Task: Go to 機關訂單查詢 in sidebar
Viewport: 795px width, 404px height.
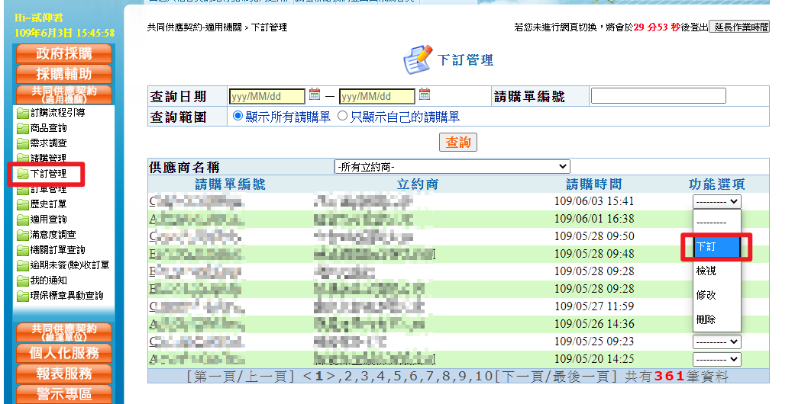Action: pos(57,249)
